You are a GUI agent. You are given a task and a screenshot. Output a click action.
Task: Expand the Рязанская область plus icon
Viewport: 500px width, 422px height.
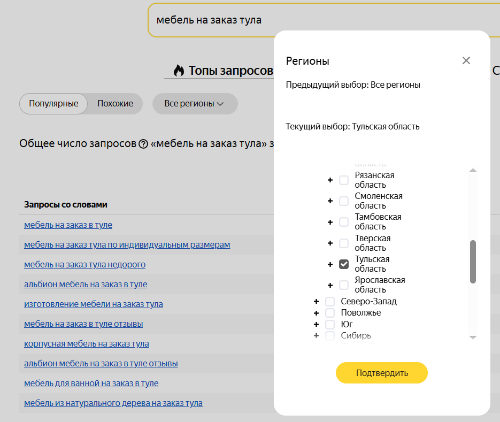point(330,180)
